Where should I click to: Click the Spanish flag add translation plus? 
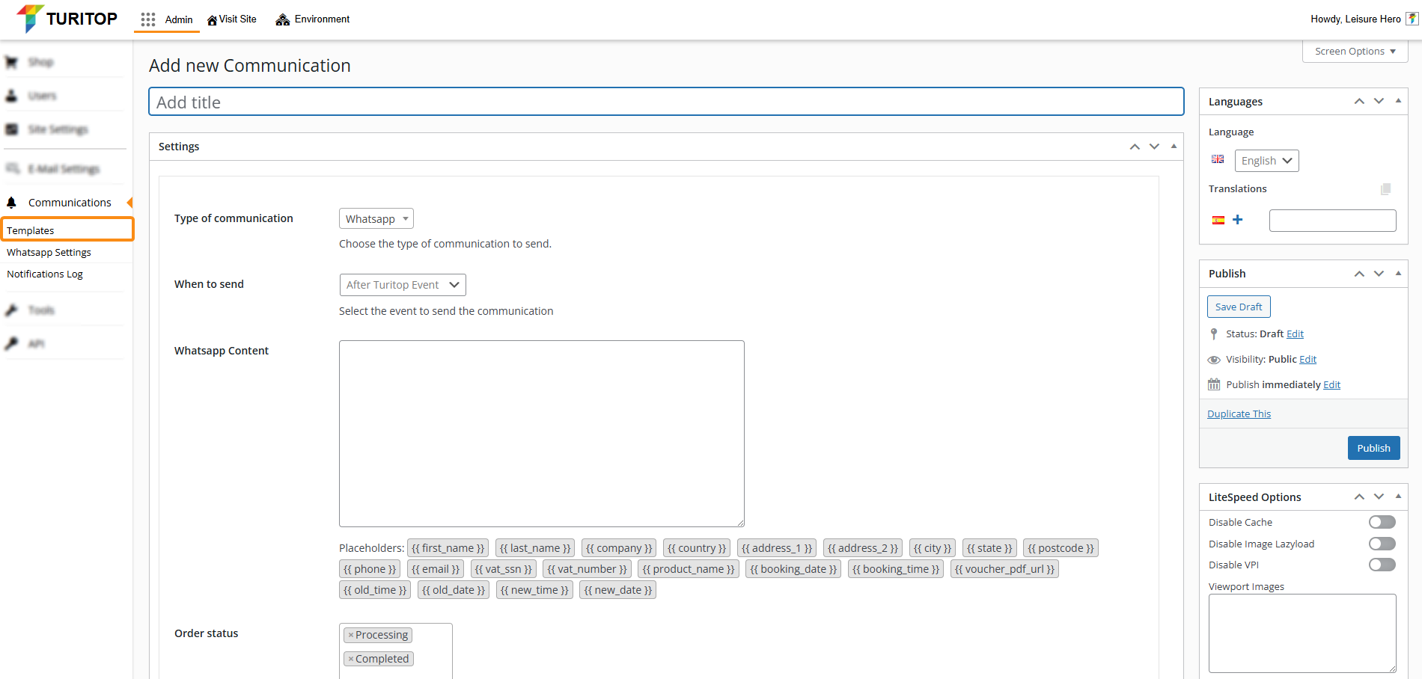click(x=1237, y=220)
